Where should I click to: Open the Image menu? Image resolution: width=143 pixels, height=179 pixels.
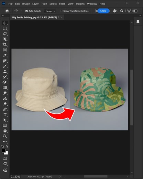[26, 4]
